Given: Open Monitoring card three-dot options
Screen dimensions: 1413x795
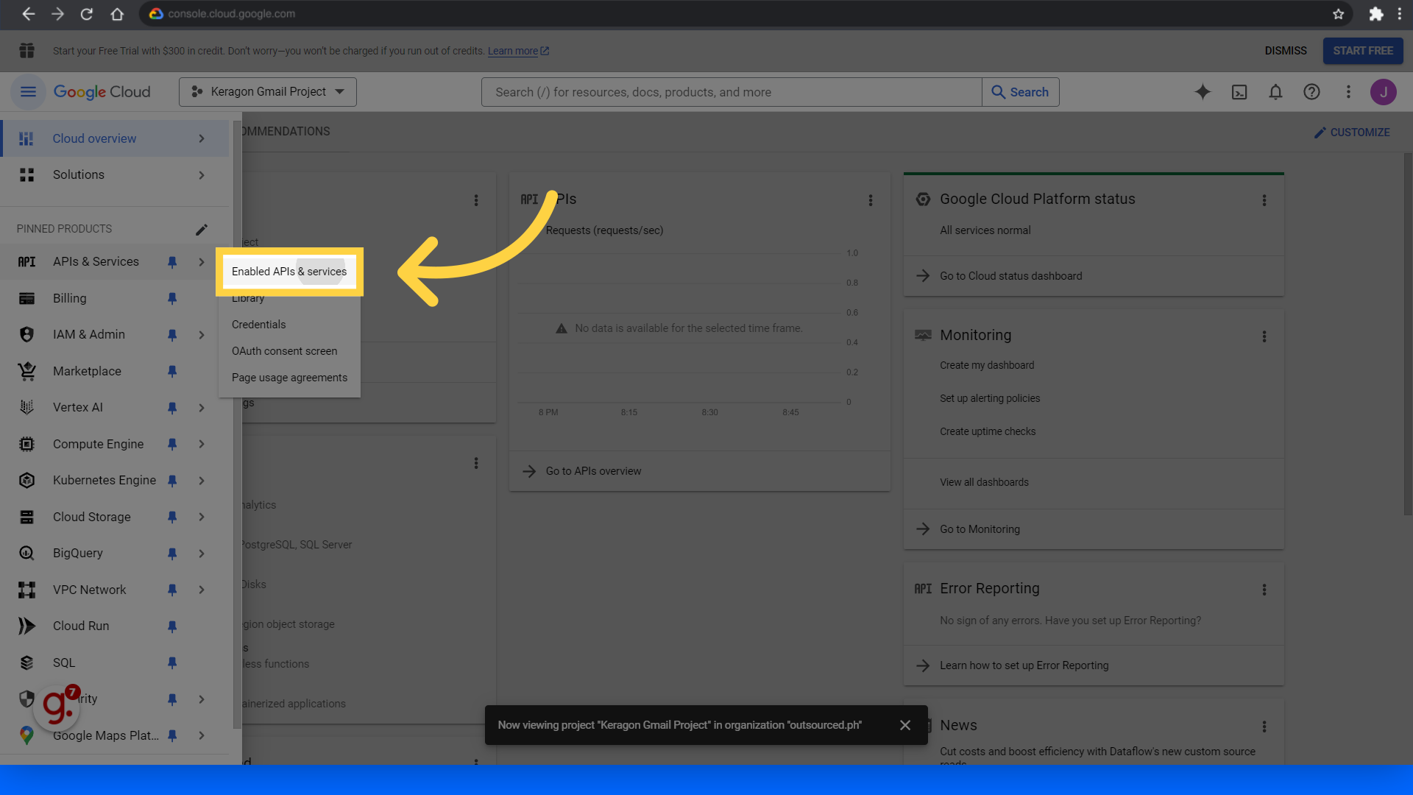Looking at the screenshot, I should (1264, 336).
